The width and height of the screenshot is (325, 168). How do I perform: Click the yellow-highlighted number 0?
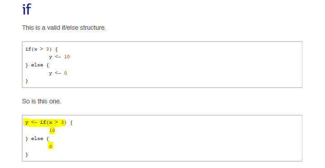tap(51, 146)
